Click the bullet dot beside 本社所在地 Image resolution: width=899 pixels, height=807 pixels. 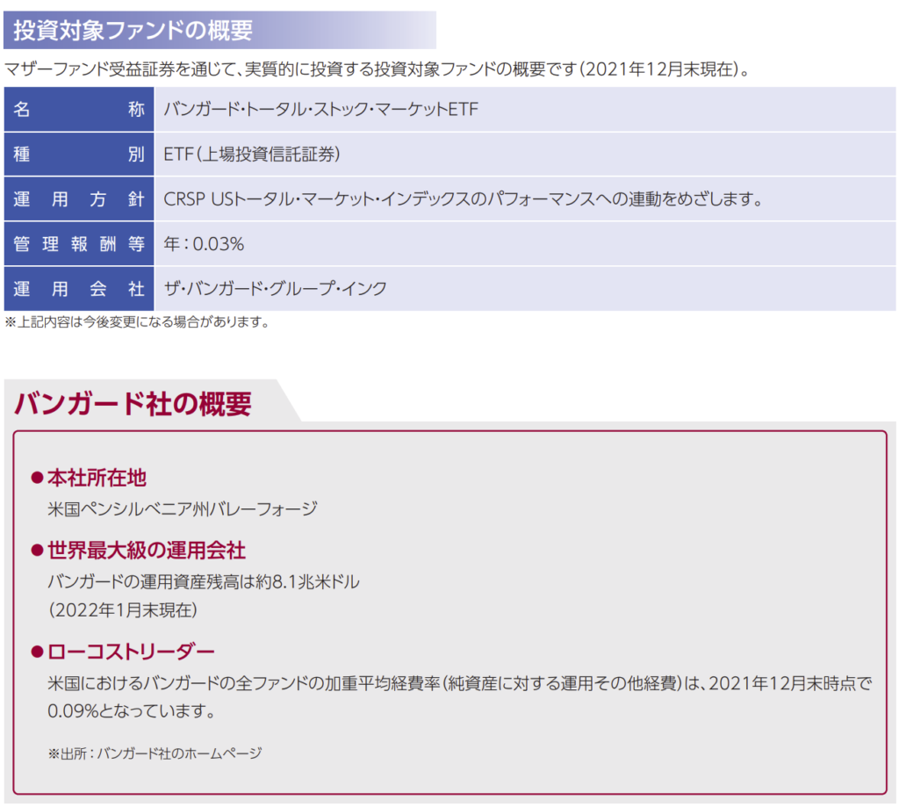[x=37, y=478]
